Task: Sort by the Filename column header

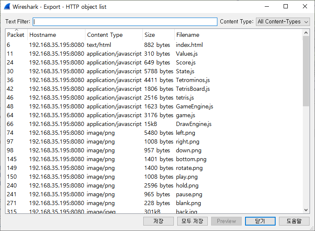Action: (x=238, y=35)
